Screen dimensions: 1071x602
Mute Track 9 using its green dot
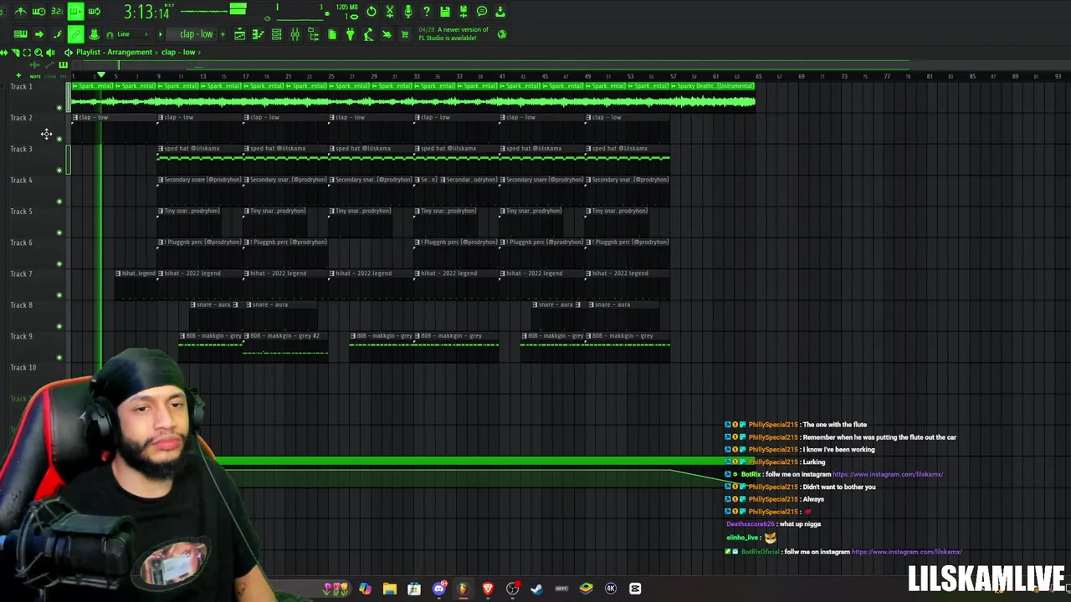(x=59, y=358)
